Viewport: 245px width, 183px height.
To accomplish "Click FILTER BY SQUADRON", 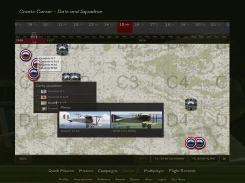I will [169, 159].
